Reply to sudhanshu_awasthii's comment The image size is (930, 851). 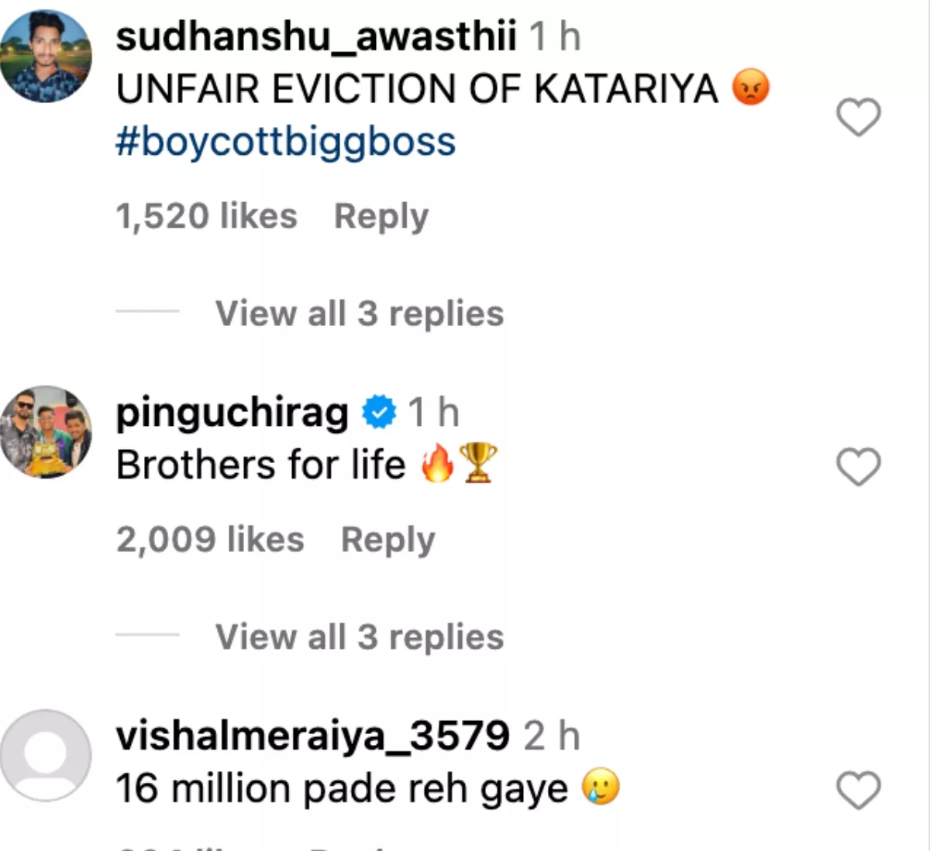[x=381, y=216]
